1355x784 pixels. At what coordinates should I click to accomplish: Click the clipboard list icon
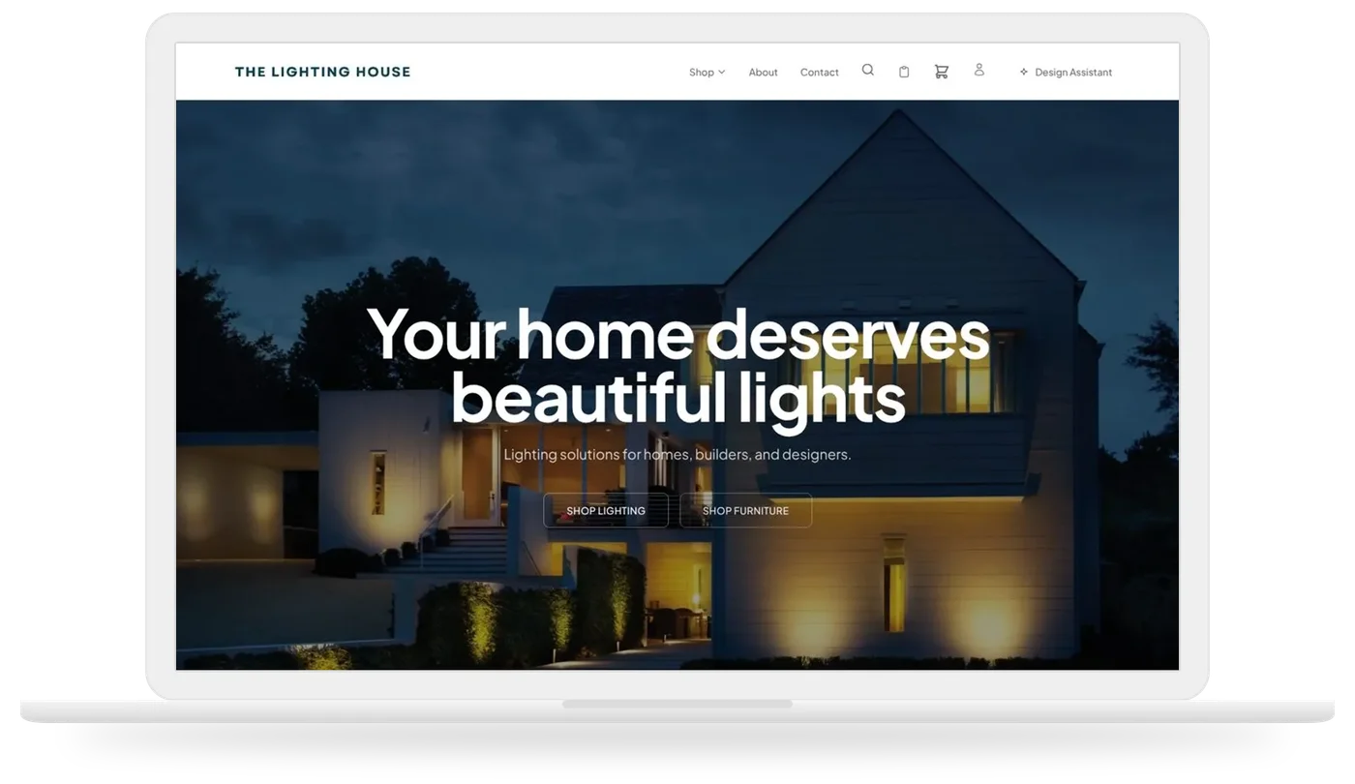(x=904, y=72)
